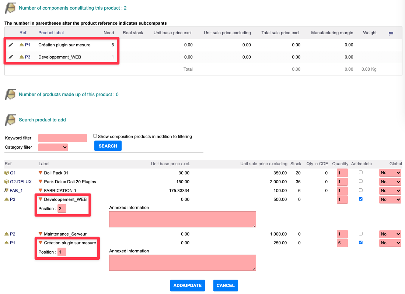Screen dimensions: 405x294
Task: Enable Show composition products checkbox
Action: click(95, 136)
